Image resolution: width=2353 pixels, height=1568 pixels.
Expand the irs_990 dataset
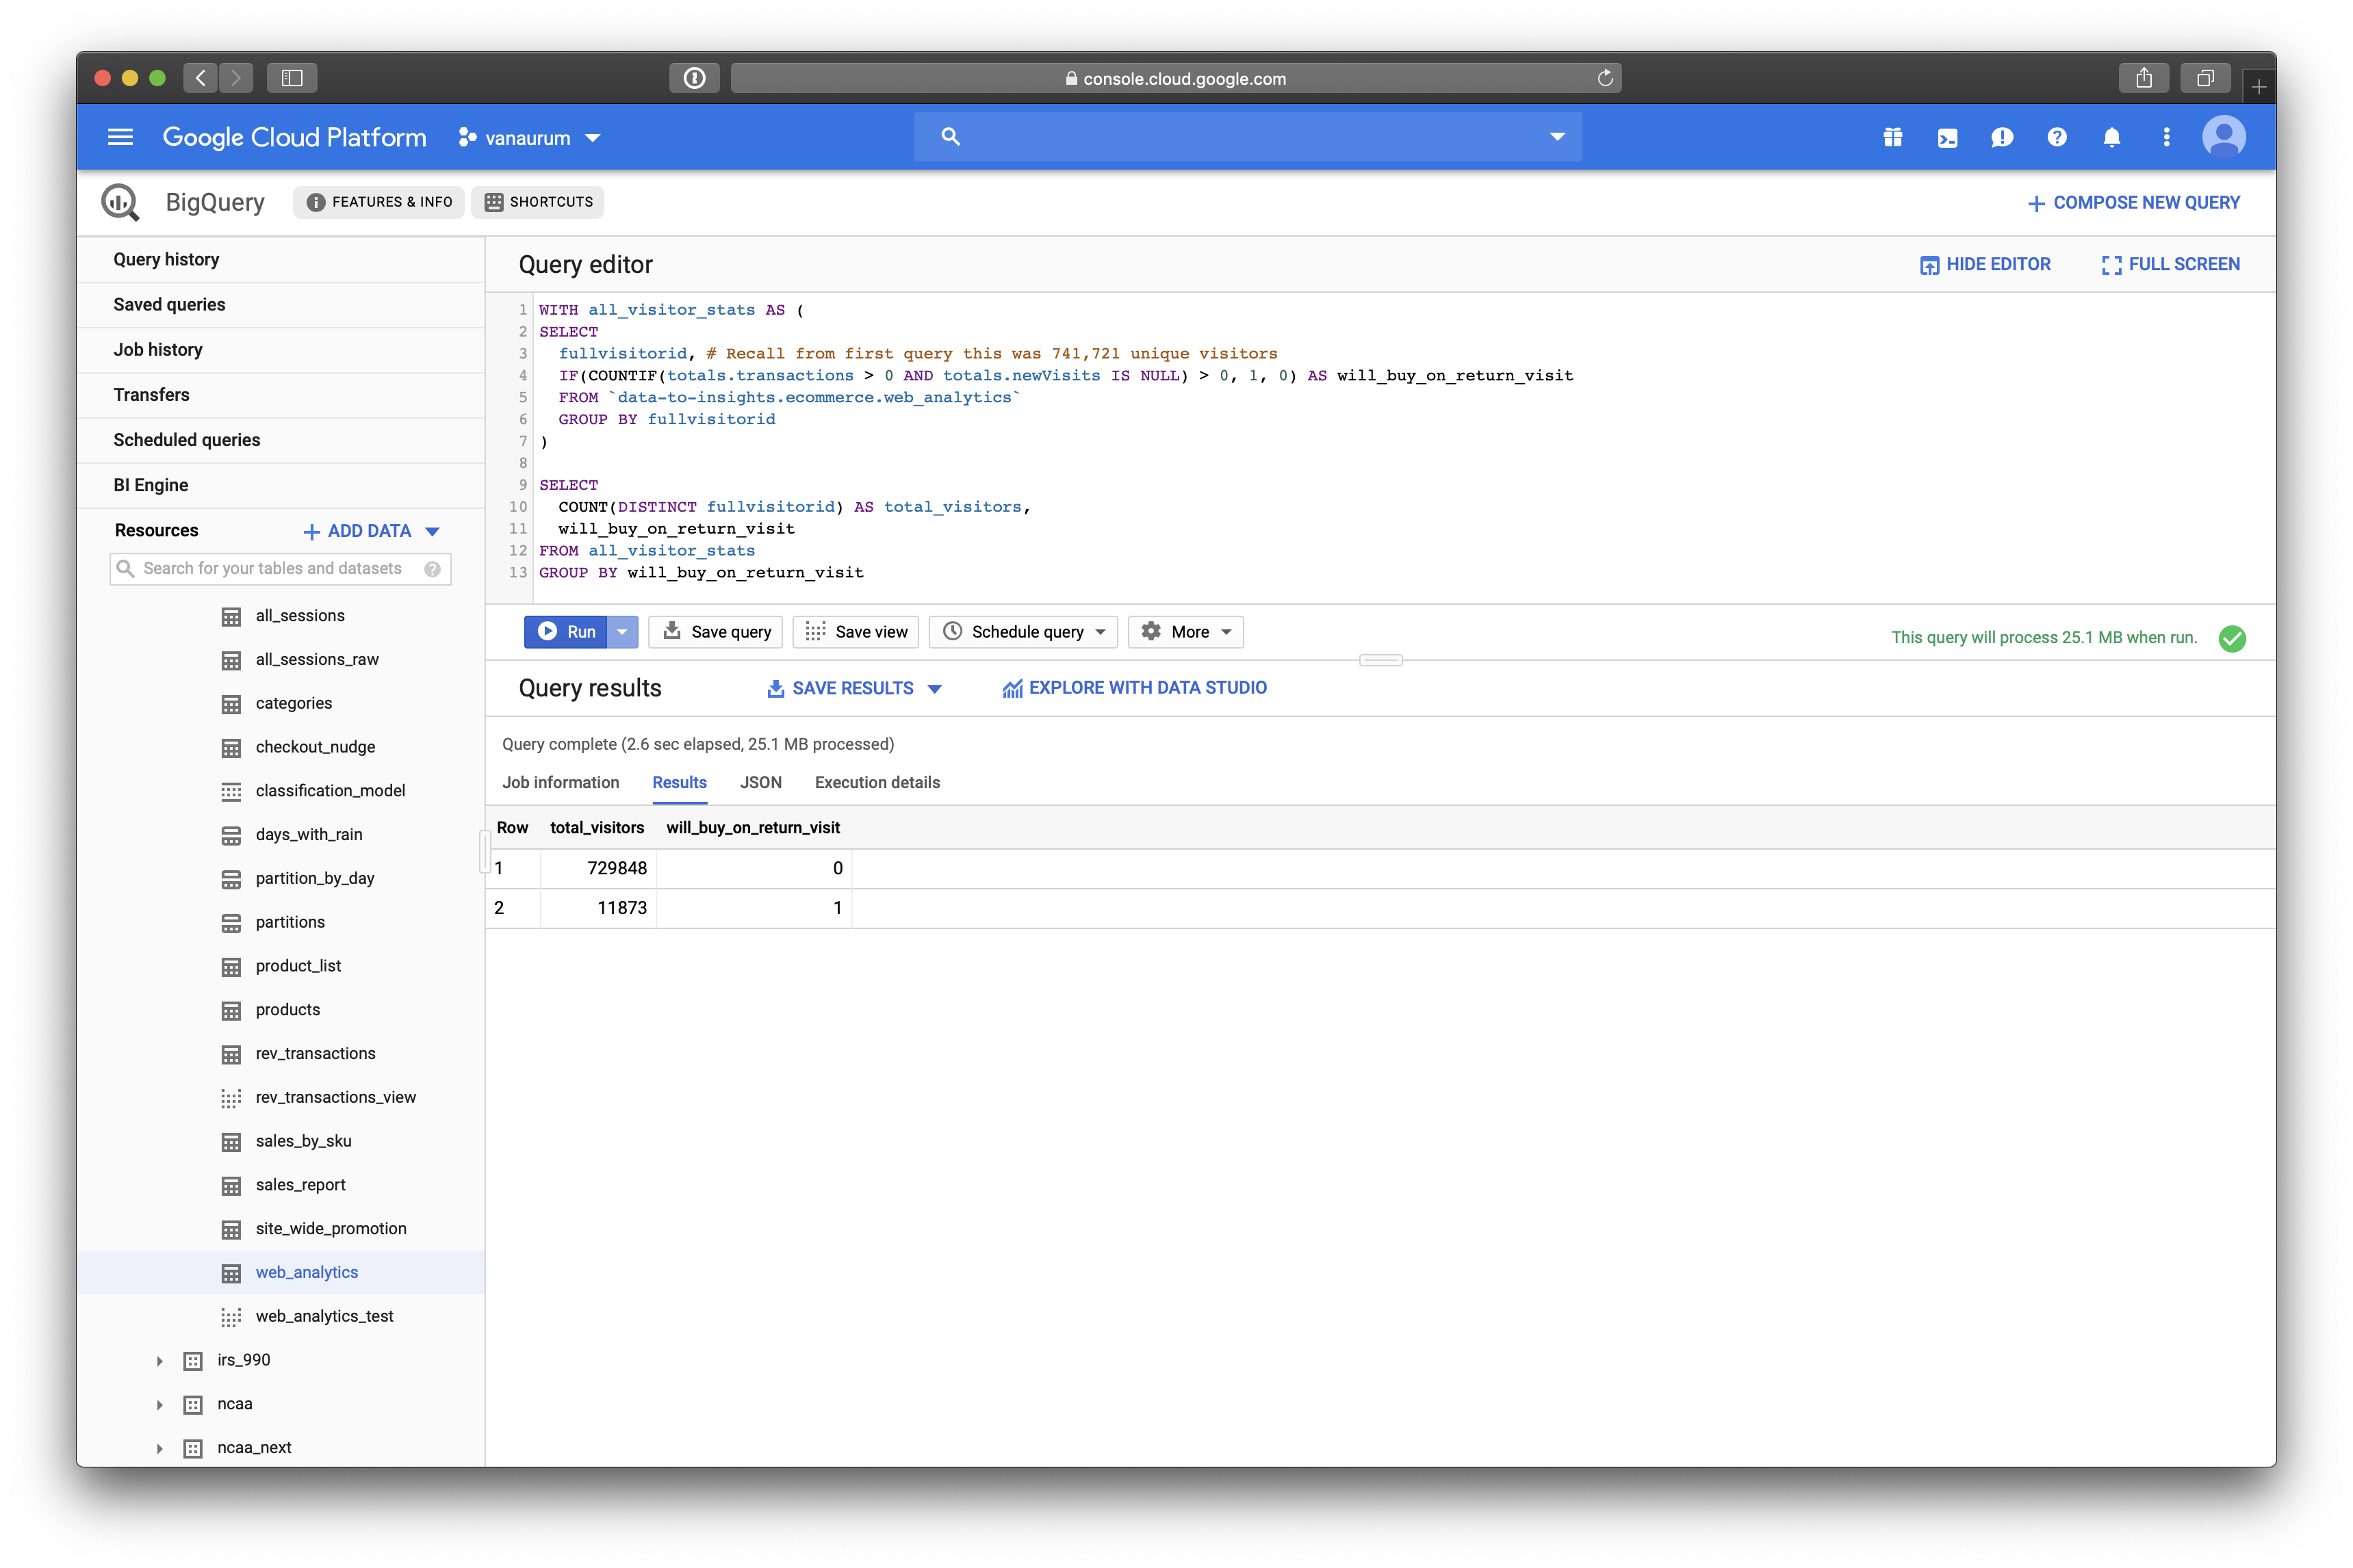click(159, 1361)
